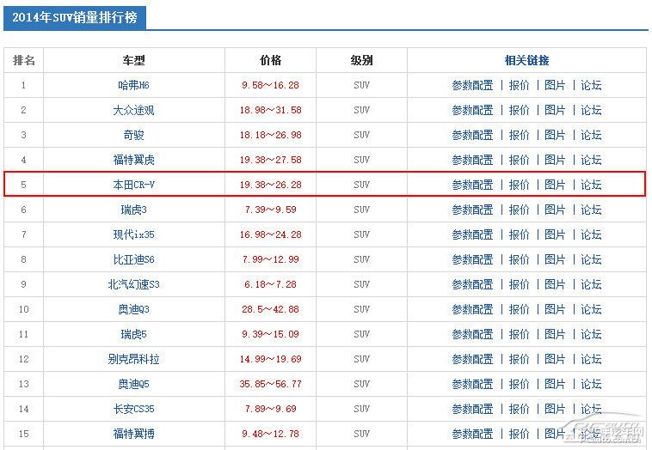Open 图片 for 比亚迪S6
Viewport: 652px width, 450px height.
[555, 259]
